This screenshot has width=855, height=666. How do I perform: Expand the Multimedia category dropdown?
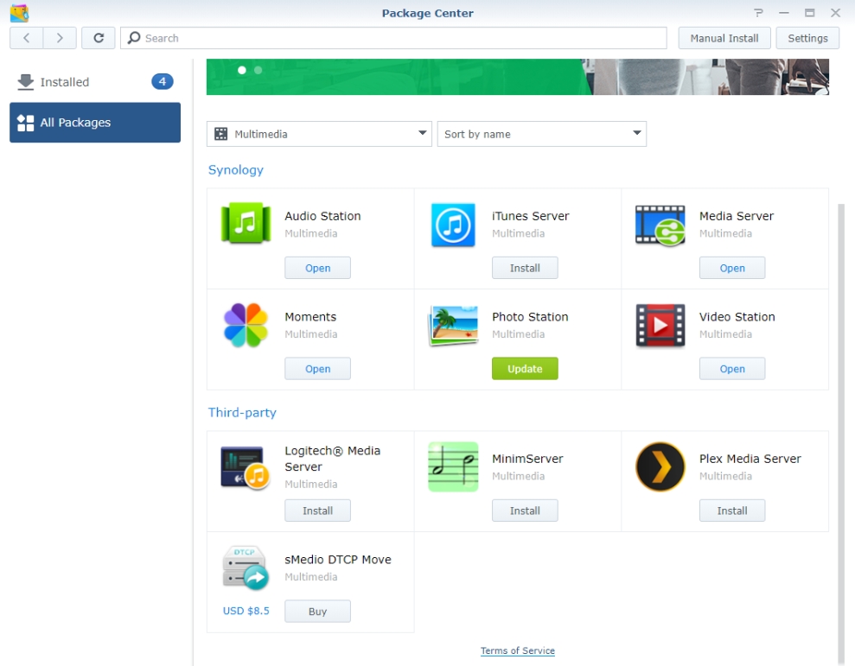[319, 134]
